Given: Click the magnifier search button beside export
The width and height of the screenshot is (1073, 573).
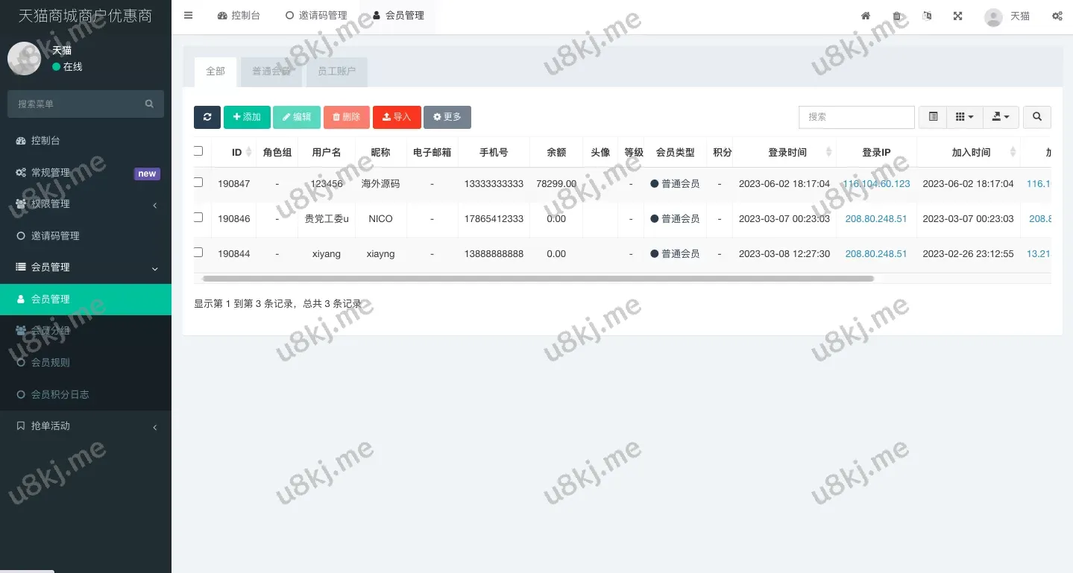Looking at the screenshot, I should 1036,117.
